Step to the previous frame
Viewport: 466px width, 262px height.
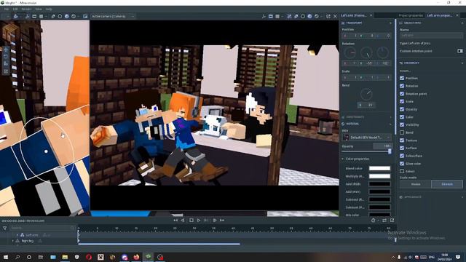pos(183,221)
